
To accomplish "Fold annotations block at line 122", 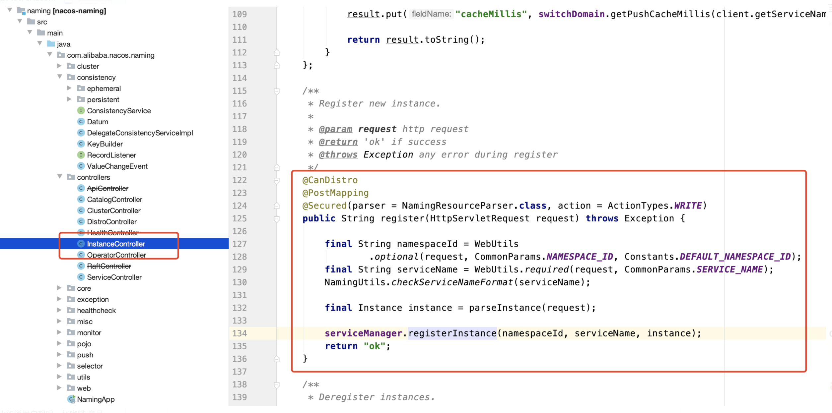I will click(x=277, y=180).
